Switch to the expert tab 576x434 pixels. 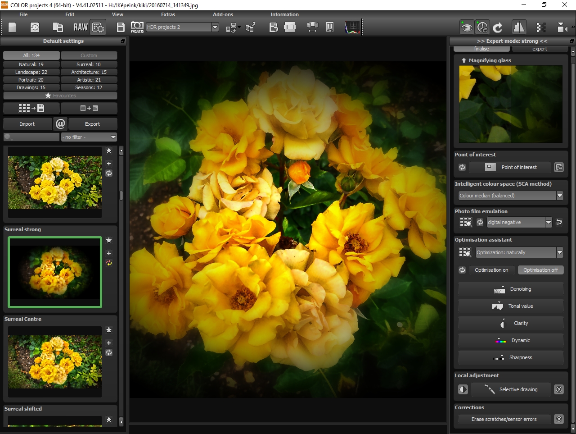coord(540,49)
